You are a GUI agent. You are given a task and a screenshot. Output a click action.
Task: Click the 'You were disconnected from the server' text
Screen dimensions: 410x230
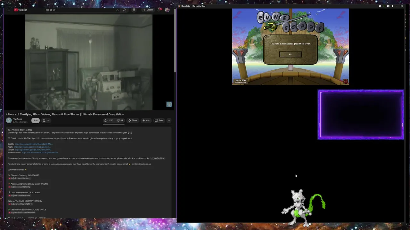290,44
